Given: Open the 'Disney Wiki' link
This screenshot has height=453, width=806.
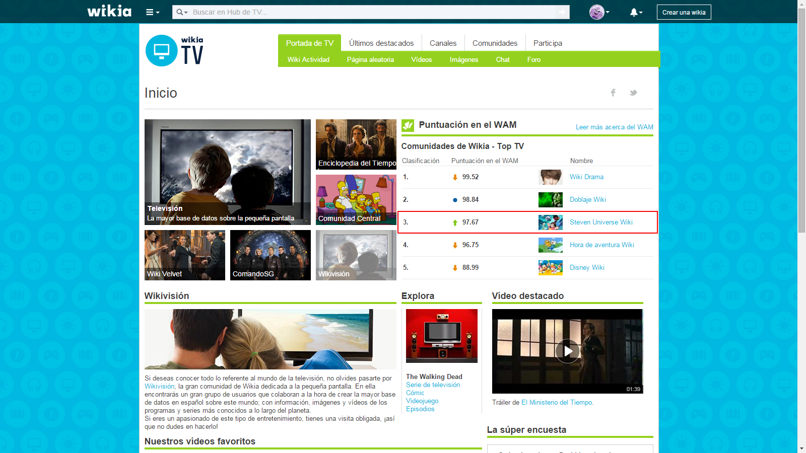Looking at the screenshot, I should coord(587,268).
